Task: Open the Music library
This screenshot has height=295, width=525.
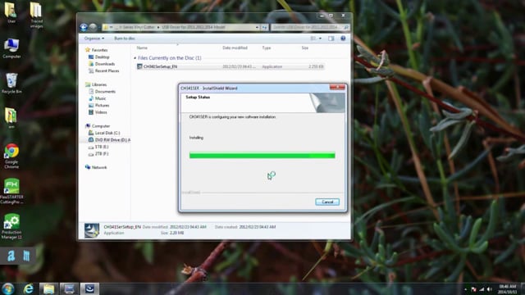Action: point(100,98)
